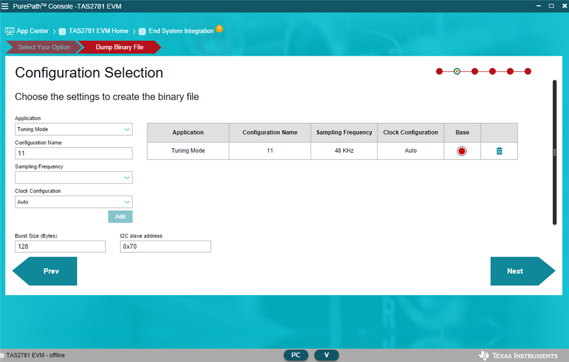Viewport: 569px width, 362px height.
Task: Click the End System Integration chip icon
Action: [142, 31]
